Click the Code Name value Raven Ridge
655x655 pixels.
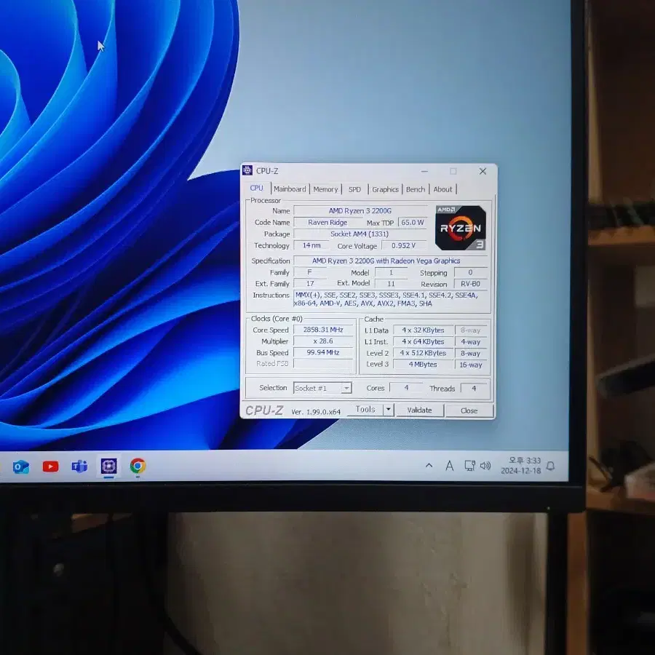pos(327,222)
